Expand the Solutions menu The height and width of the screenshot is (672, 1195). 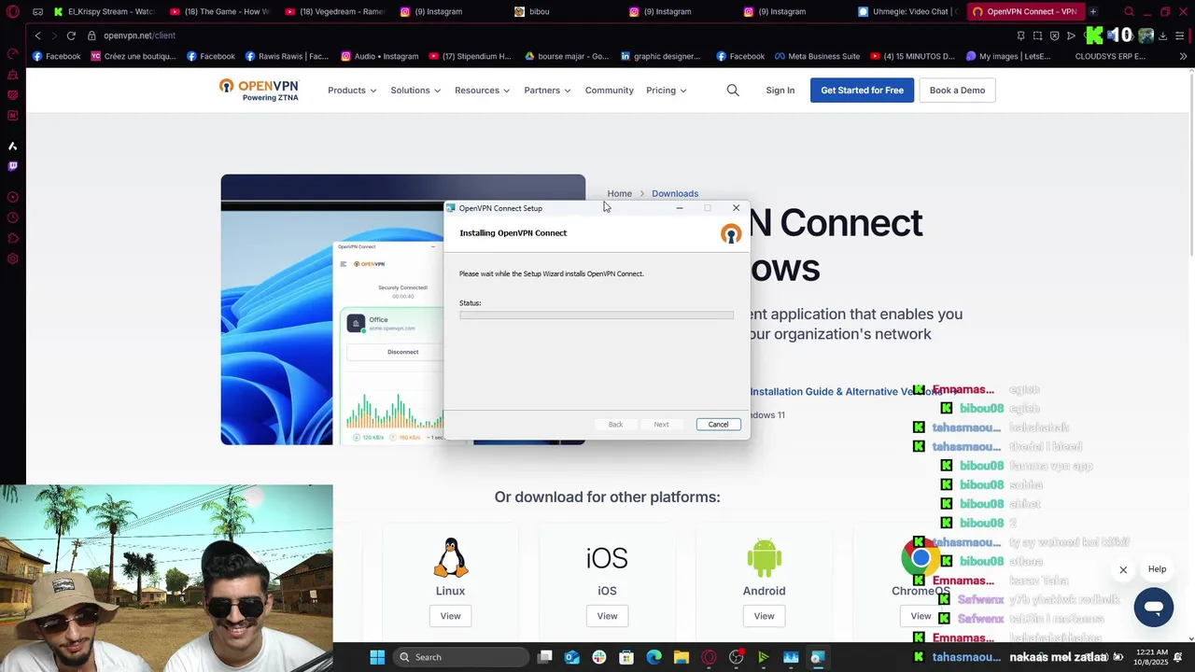coord(415,91)
